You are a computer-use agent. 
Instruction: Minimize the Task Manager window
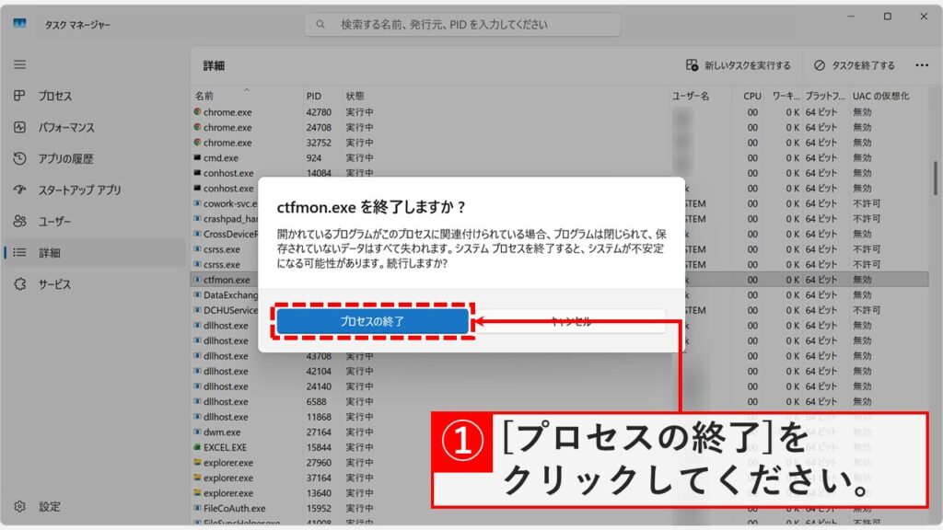[x=851, y=17]
